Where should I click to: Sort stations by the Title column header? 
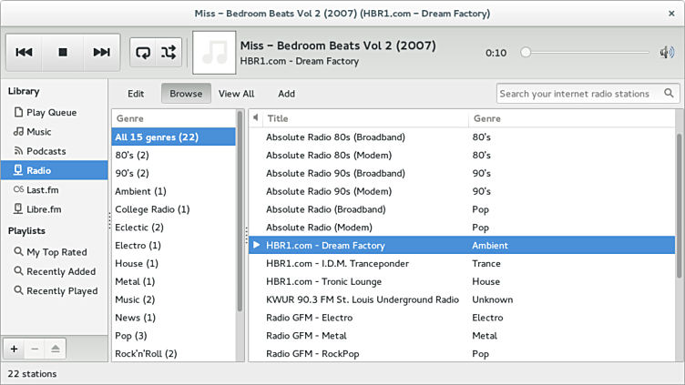364,118
